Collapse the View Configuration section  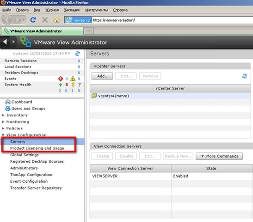pyautogui.click(x=3, y=135)
